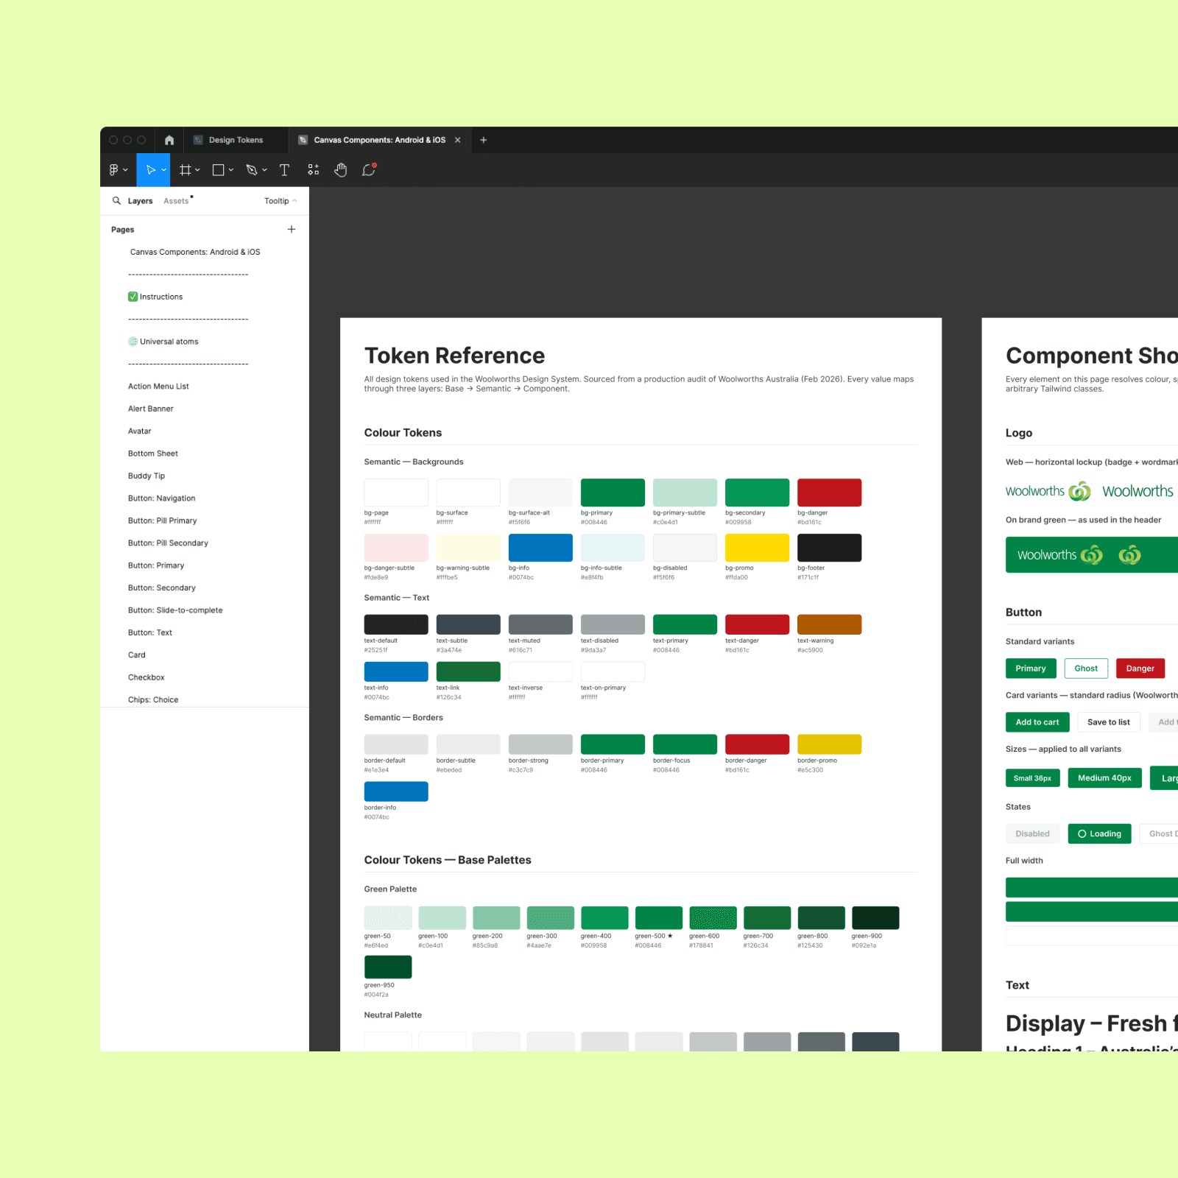
Task: Select the Pen tool
Action: [252, 170]
